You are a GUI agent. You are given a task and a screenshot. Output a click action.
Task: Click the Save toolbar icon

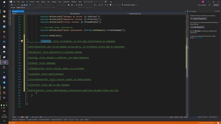coord(25,5)
